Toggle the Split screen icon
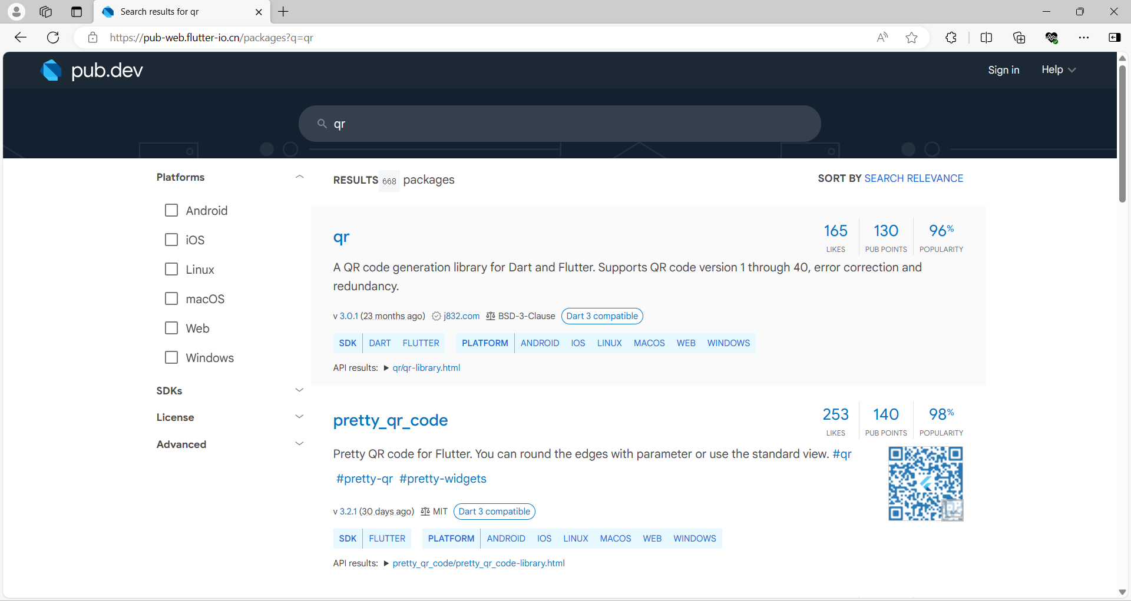Viewport: 1131px width, 601px height. click(986, 38)
